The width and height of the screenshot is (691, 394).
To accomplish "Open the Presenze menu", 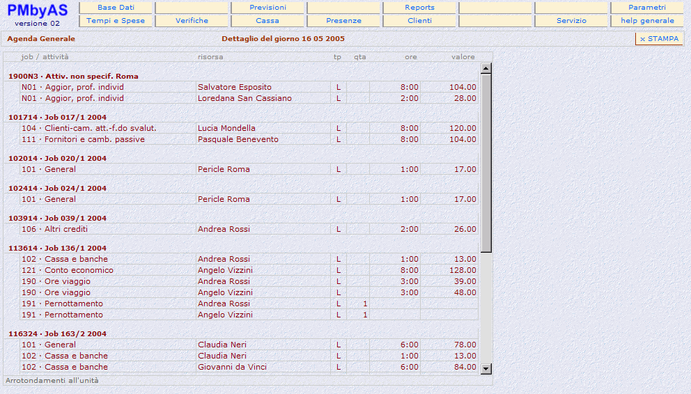I will click(343, 21).
